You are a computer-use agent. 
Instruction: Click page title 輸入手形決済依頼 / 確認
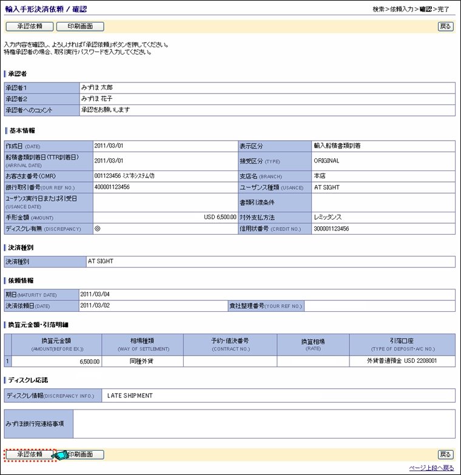click(46, 9)
